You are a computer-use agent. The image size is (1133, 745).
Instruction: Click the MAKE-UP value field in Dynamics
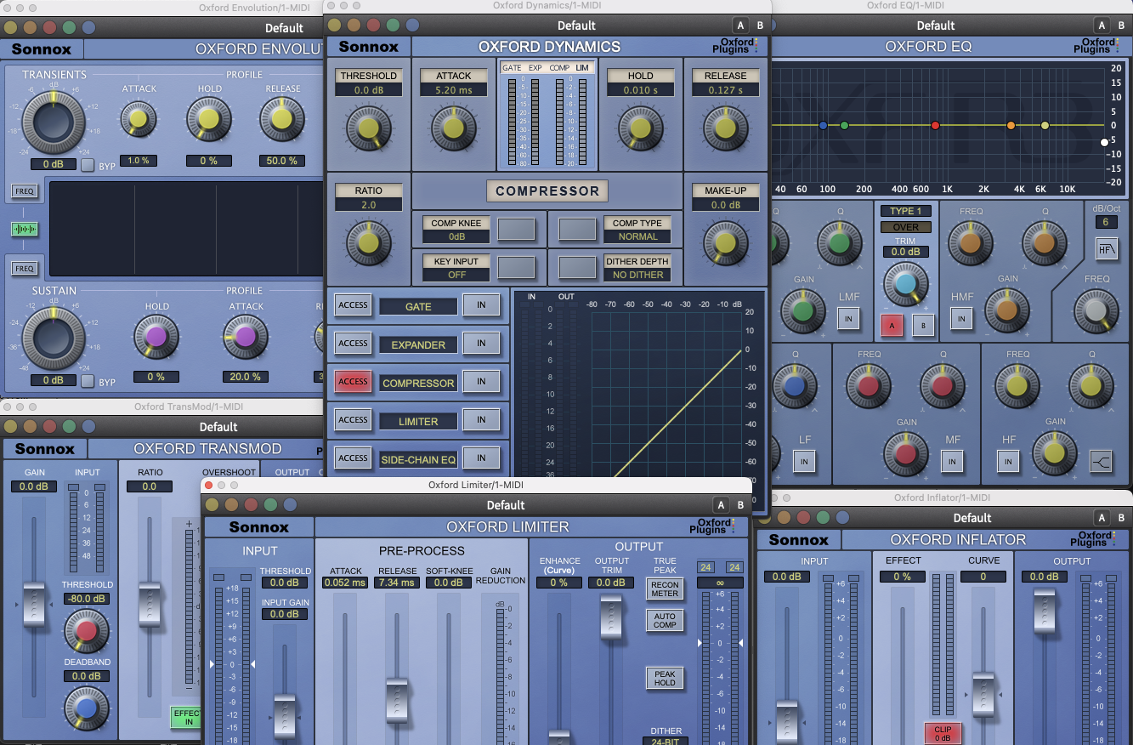pos(725,205)
